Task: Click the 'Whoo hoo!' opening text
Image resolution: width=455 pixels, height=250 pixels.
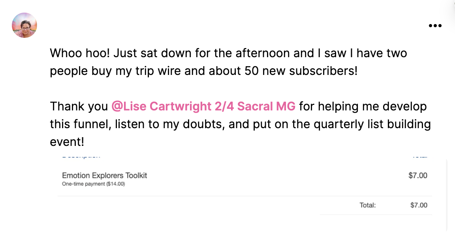Action: click(80, 53)
